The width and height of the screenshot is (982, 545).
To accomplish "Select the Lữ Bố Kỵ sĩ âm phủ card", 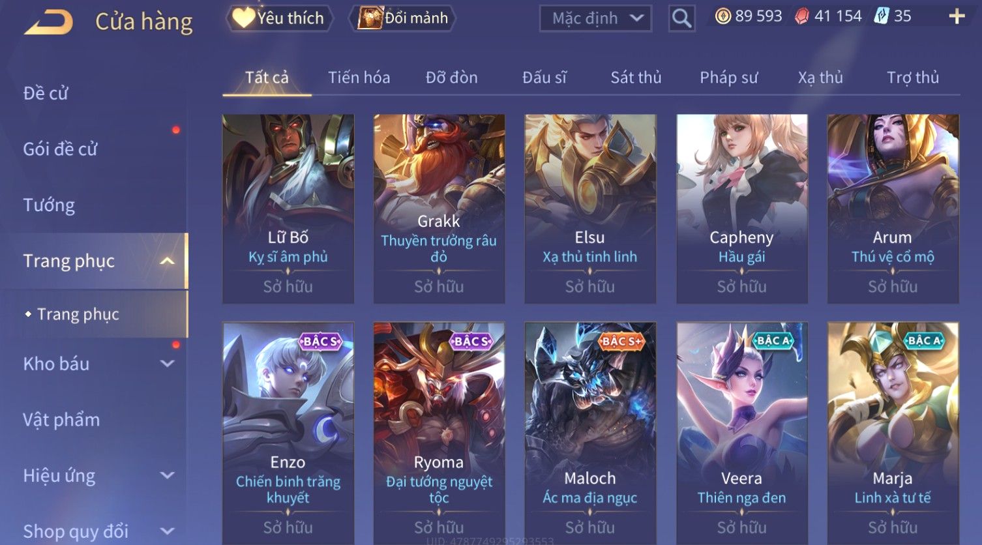I will [288, 209].
